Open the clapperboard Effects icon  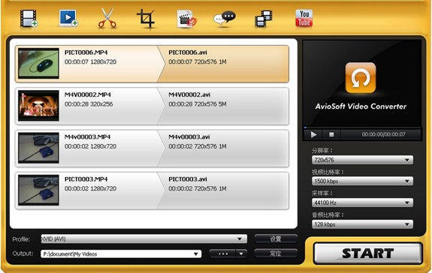(x=187, y=19)
